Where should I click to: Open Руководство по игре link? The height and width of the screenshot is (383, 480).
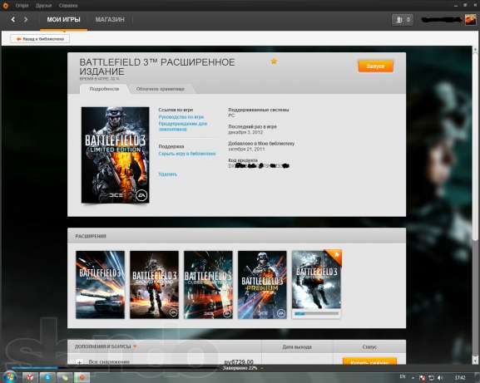181,117
